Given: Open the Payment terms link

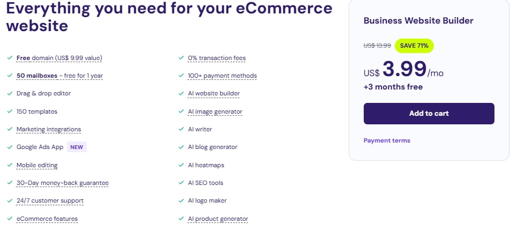Looking at the screenshot, I should [387, 140].
